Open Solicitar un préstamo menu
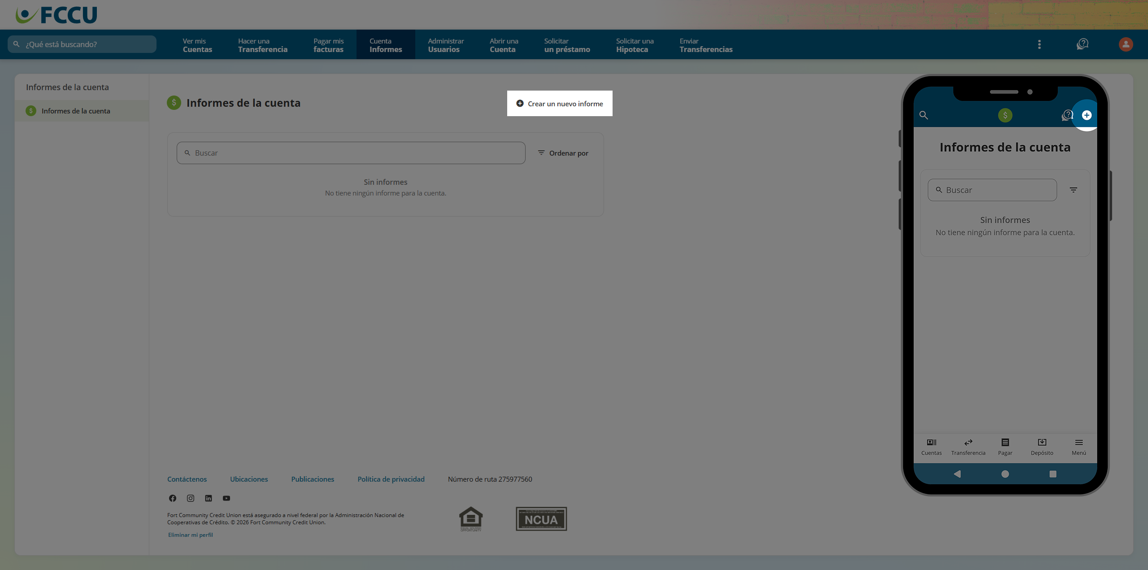The image size is (1148, 570). point(567,45)
